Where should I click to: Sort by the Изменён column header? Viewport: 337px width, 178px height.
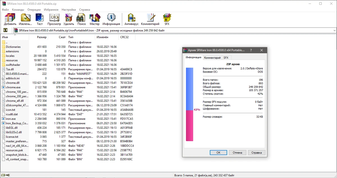(107, 37)
